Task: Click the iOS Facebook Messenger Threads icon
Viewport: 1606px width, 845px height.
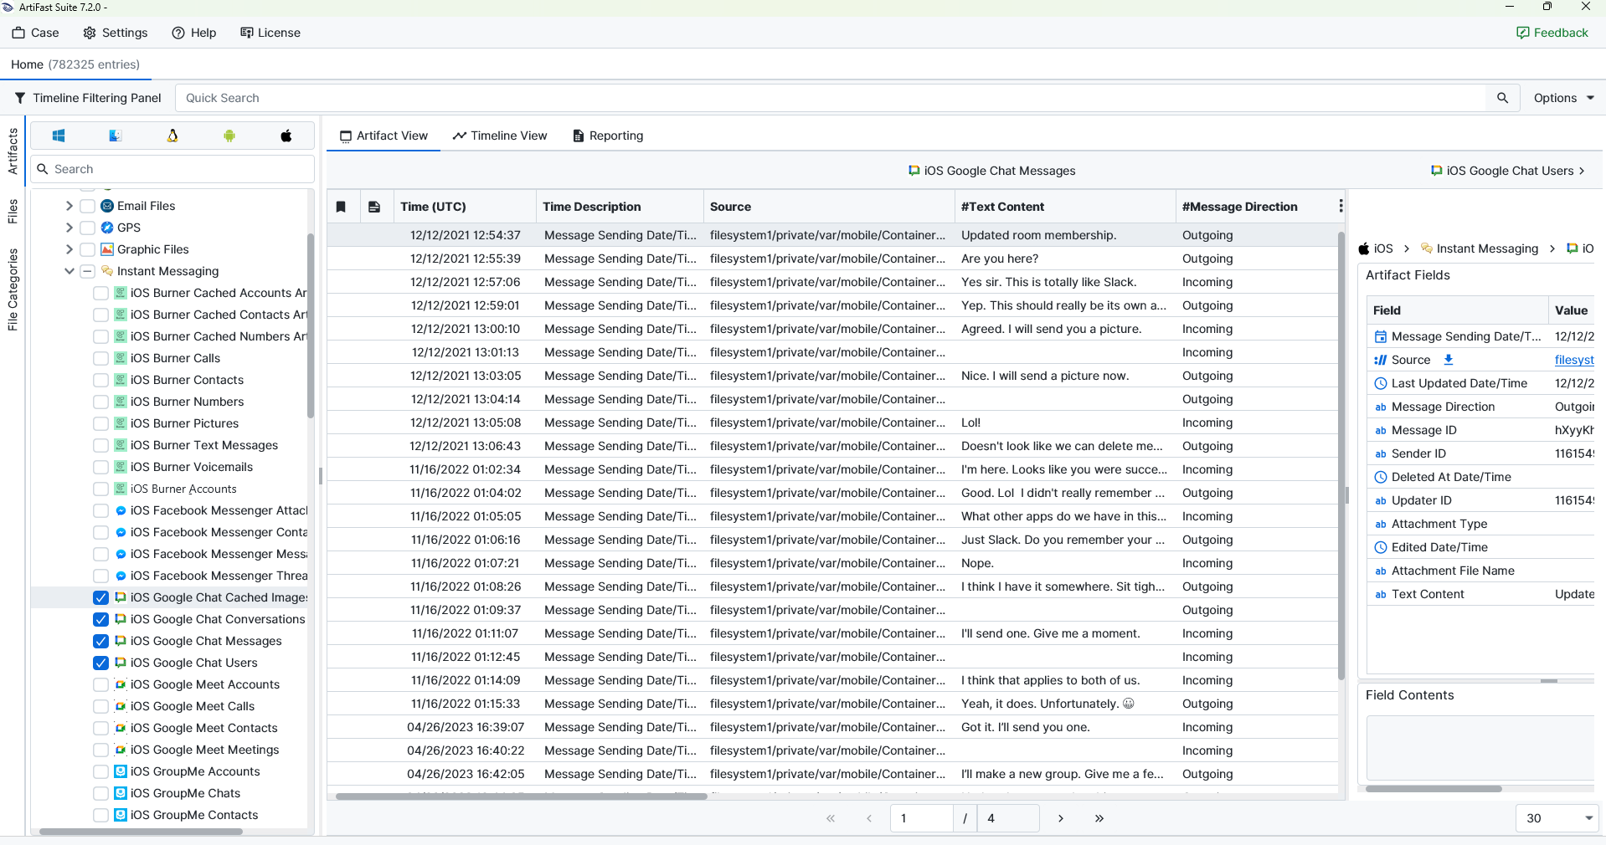Action: (x=121, y=576)
